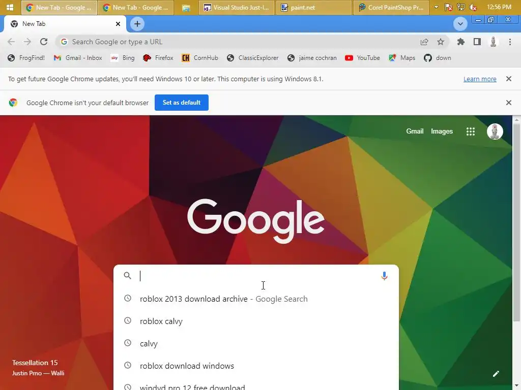
Task: Toggle the side panel icon
Action: tap(477, 42)
